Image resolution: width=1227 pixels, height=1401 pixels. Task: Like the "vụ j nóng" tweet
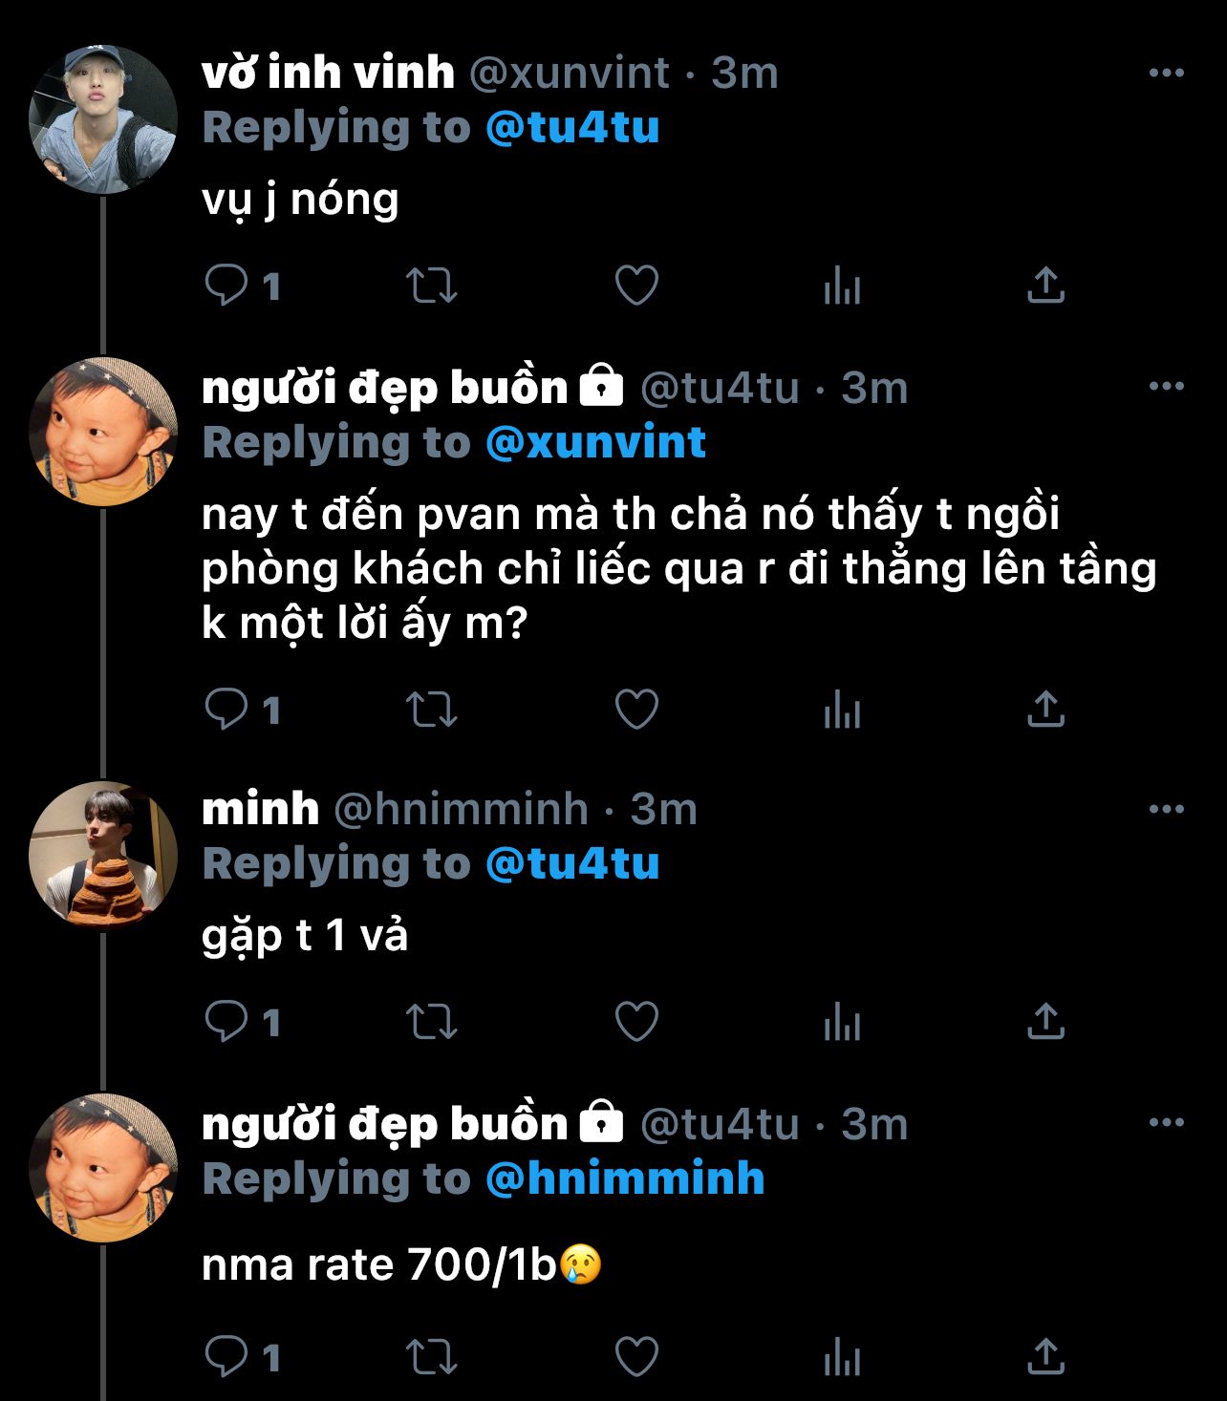point(636,286)
